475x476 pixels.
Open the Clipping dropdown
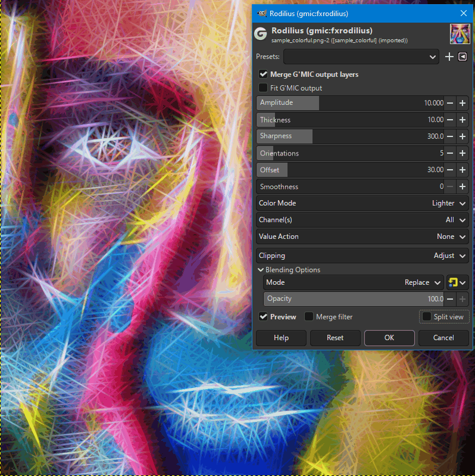tap(362, 256)
